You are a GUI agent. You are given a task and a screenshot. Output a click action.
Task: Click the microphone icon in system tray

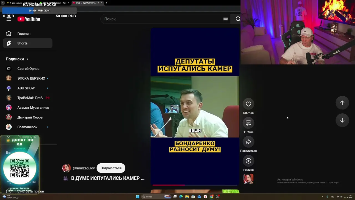(x=327, y=197)
